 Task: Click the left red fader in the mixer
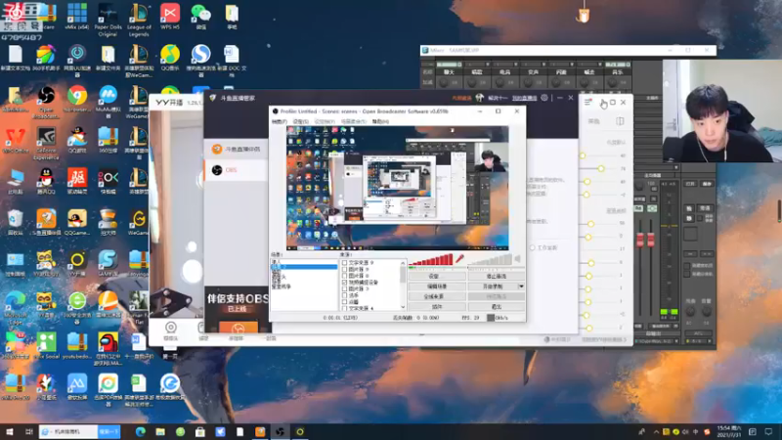[640, 240]
